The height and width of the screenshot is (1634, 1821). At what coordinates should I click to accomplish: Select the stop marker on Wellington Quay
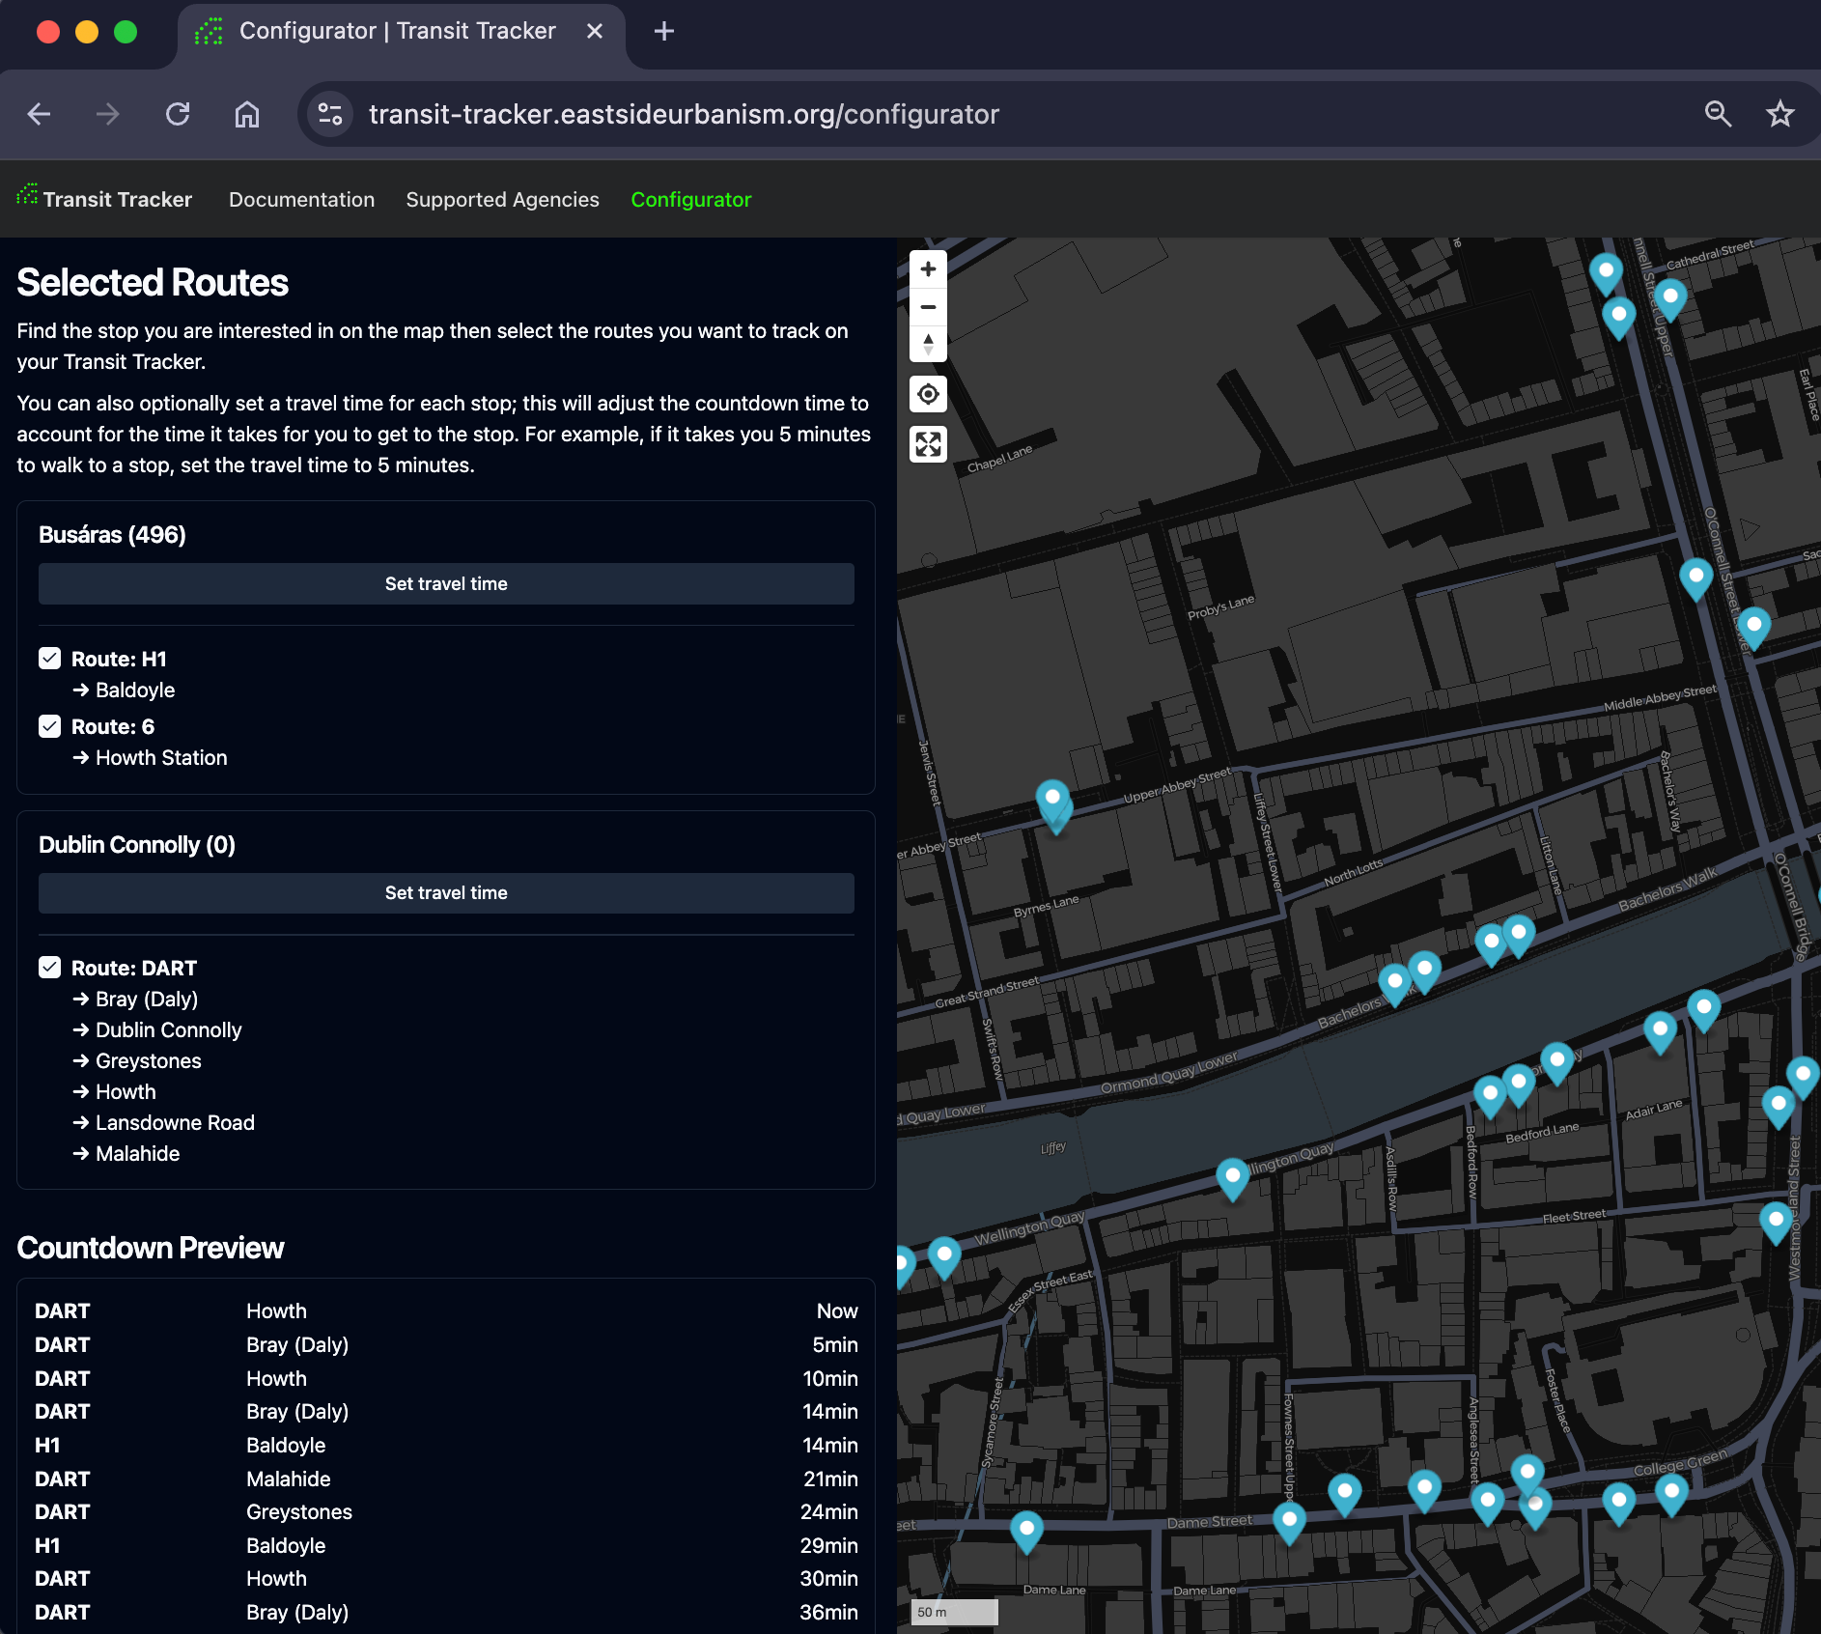[x=1232, y=1175]
